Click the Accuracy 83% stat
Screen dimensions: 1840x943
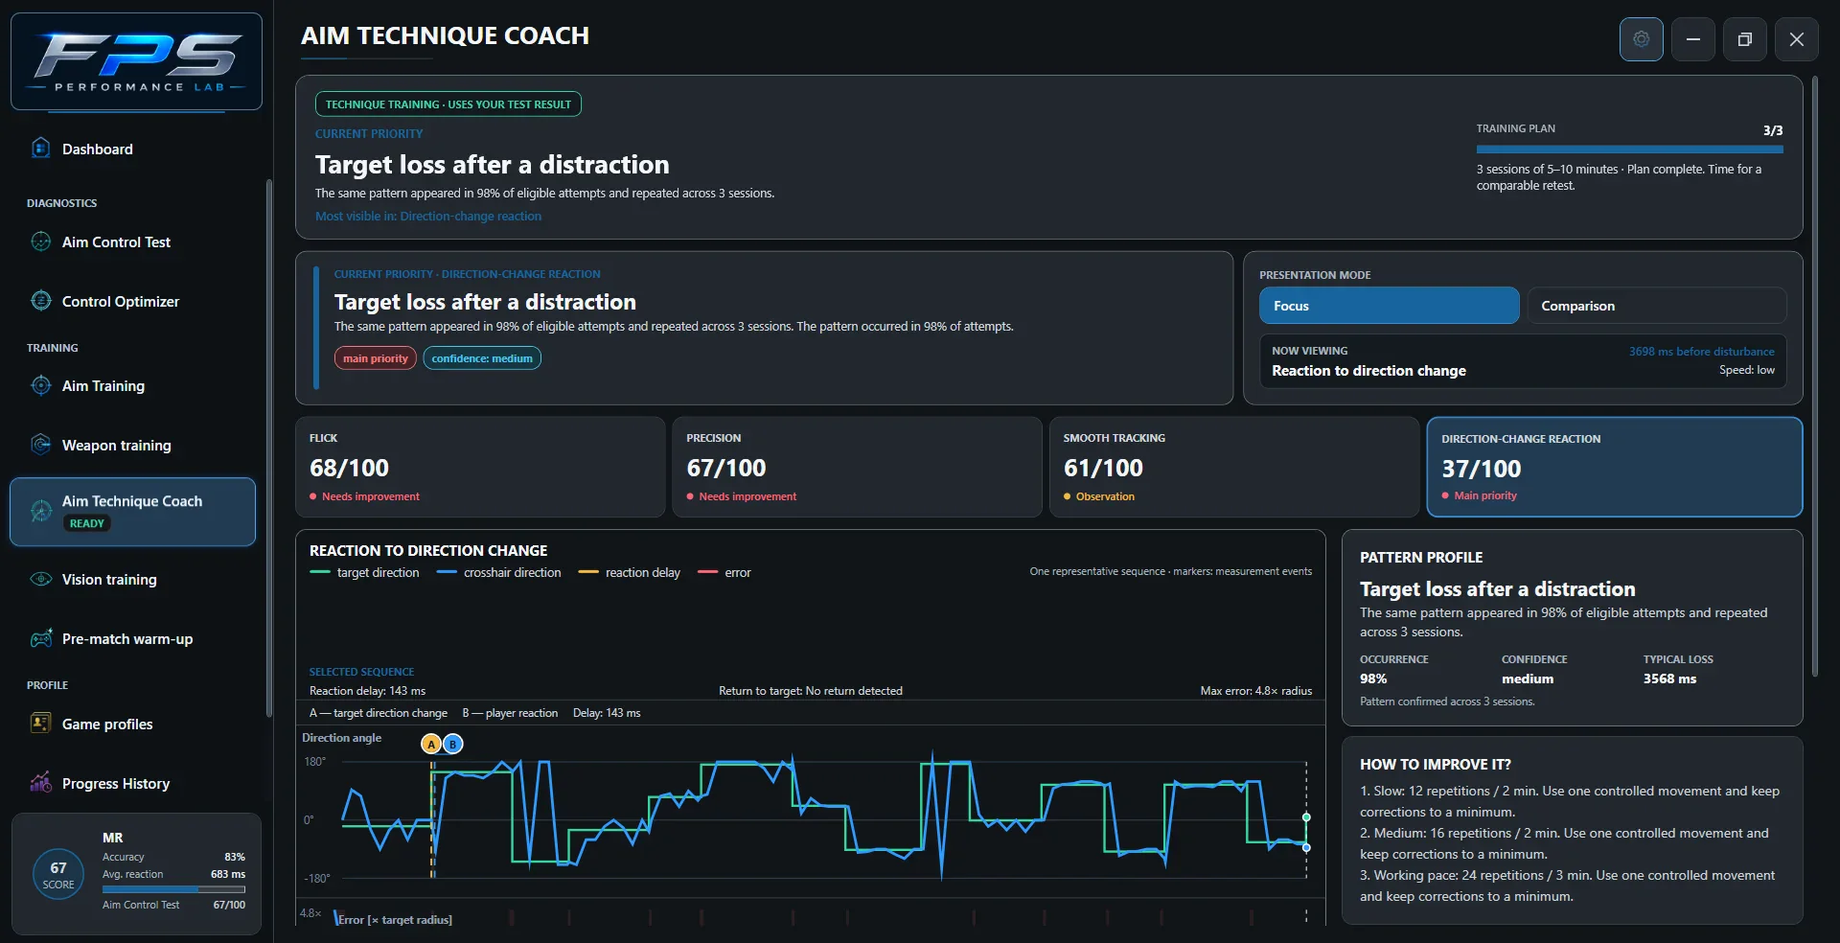[173, 857]
